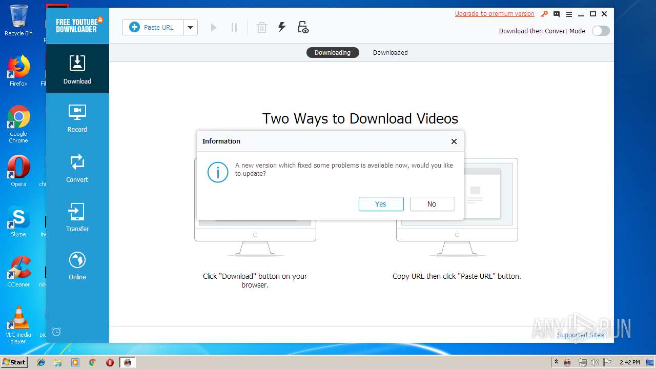Screen dimensions: 656x369
Task: Open the media player taskbar icon
Action: (75, 362)
